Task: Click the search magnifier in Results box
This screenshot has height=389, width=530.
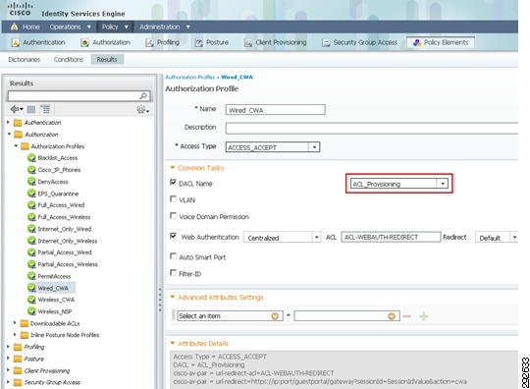Action: (x=143, y=96)
